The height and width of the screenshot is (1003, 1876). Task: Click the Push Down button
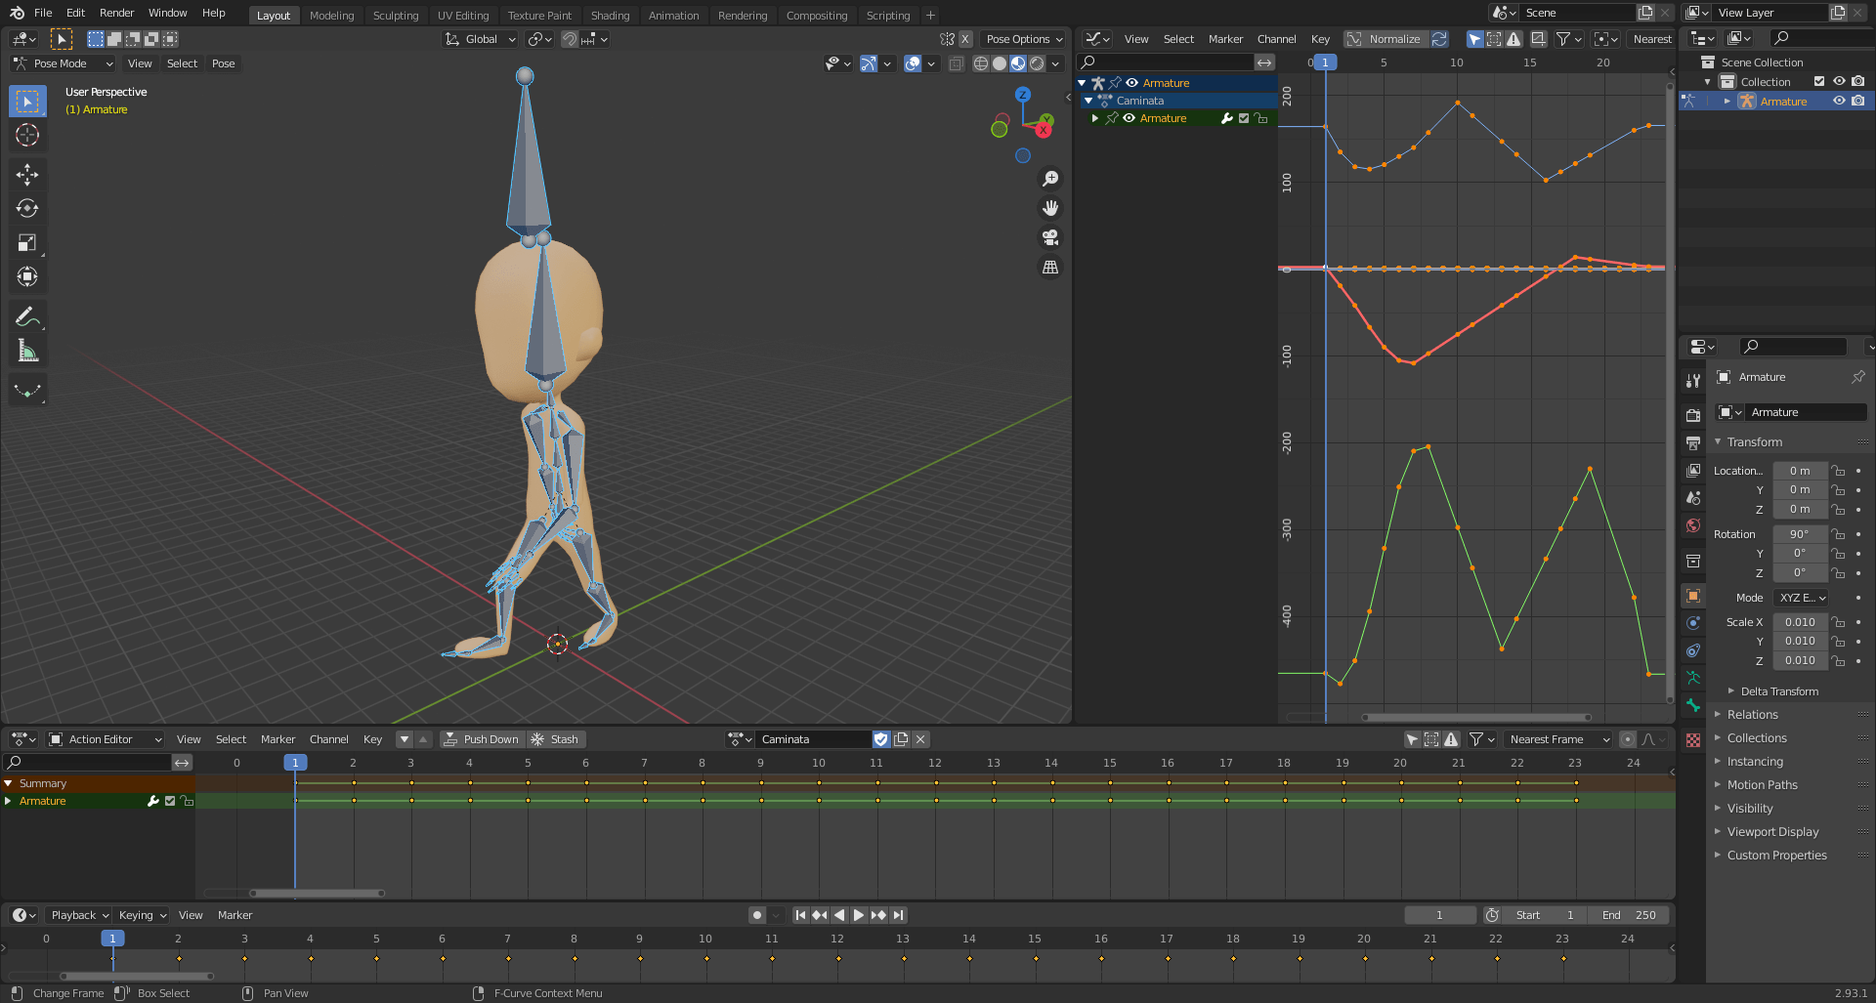tap(482, 739)
